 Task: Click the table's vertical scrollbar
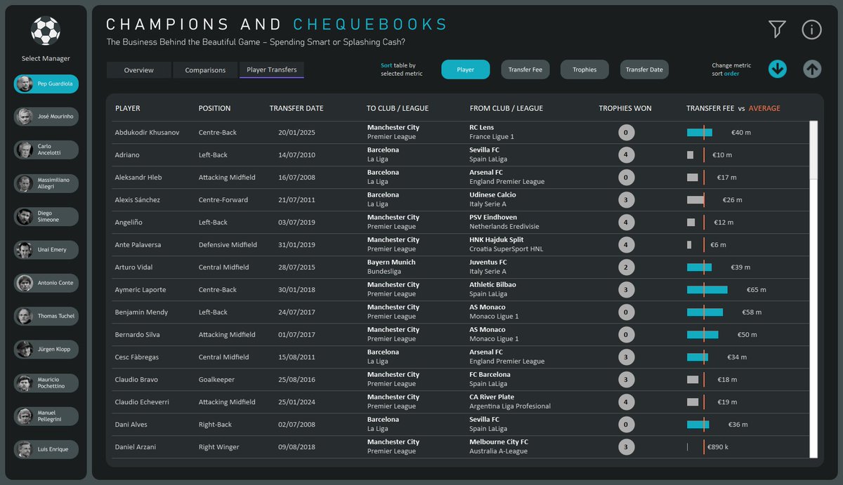coord(813,290)
